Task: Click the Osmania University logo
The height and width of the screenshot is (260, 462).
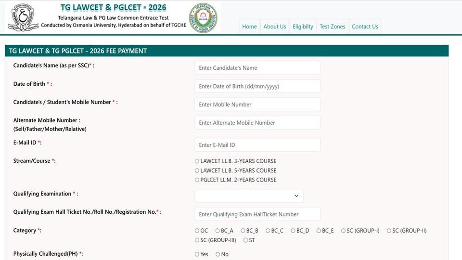Action: tap(23, 18)
